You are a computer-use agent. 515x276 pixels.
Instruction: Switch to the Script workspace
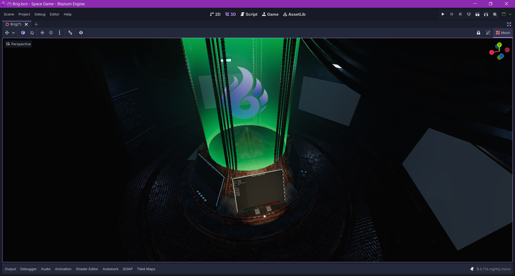pos(249,14)
